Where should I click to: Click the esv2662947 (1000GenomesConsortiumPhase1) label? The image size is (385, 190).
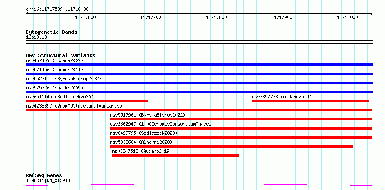pos(162,124)
